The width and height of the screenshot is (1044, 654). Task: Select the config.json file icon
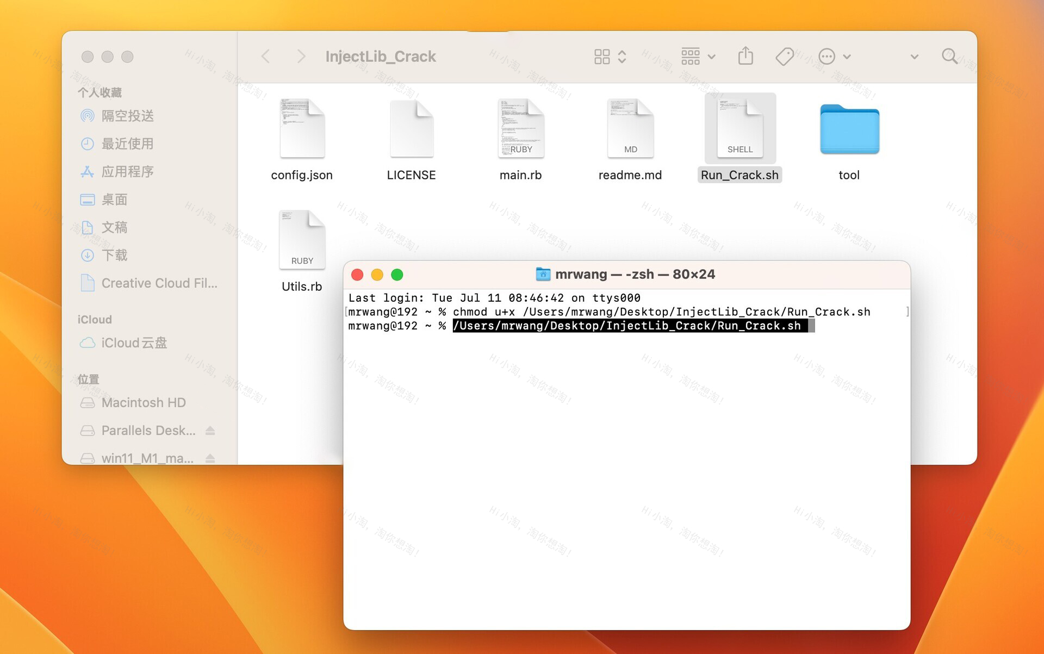[x=302, y=128]
